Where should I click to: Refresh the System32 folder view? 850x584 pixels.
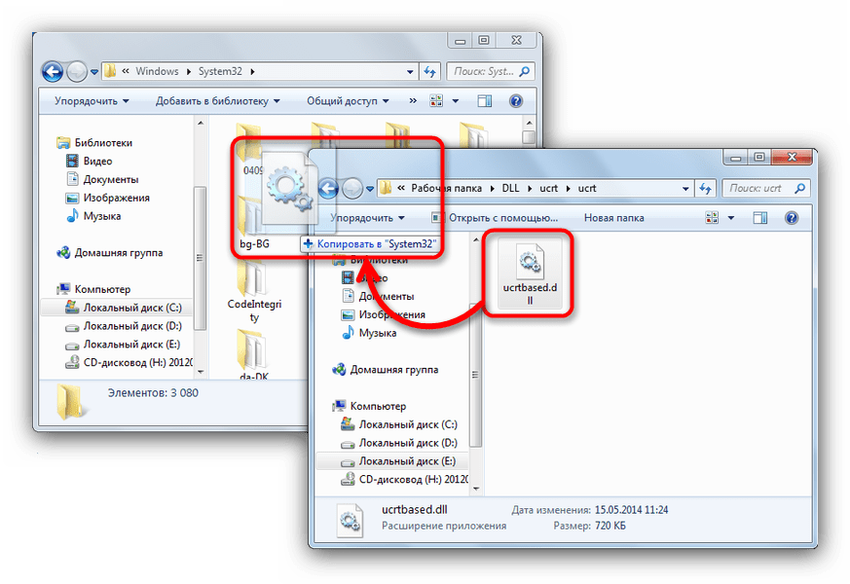[430, 71]
